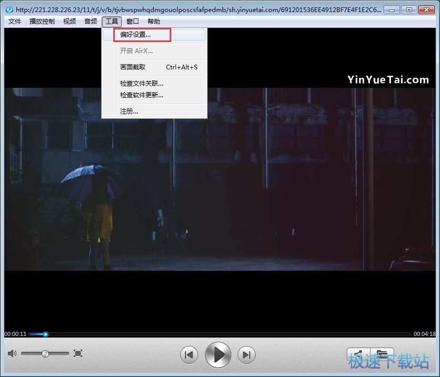The image size is (440, 377).
Task: Click the progress bar playhead handle
Action: (x=45, y=334)
